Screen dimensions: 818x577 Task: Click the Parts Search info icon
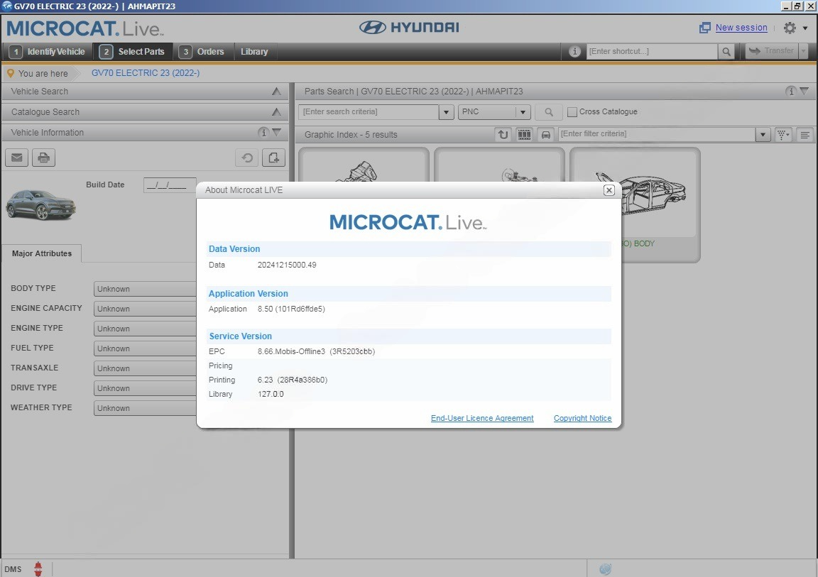point(791,92)
